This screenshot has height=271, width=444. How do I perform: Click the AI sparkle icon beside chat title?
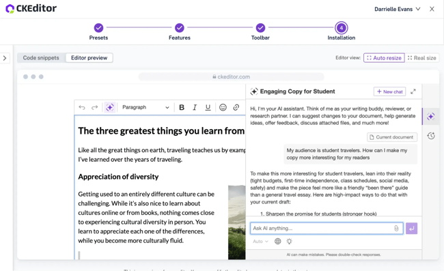point(254,91)
